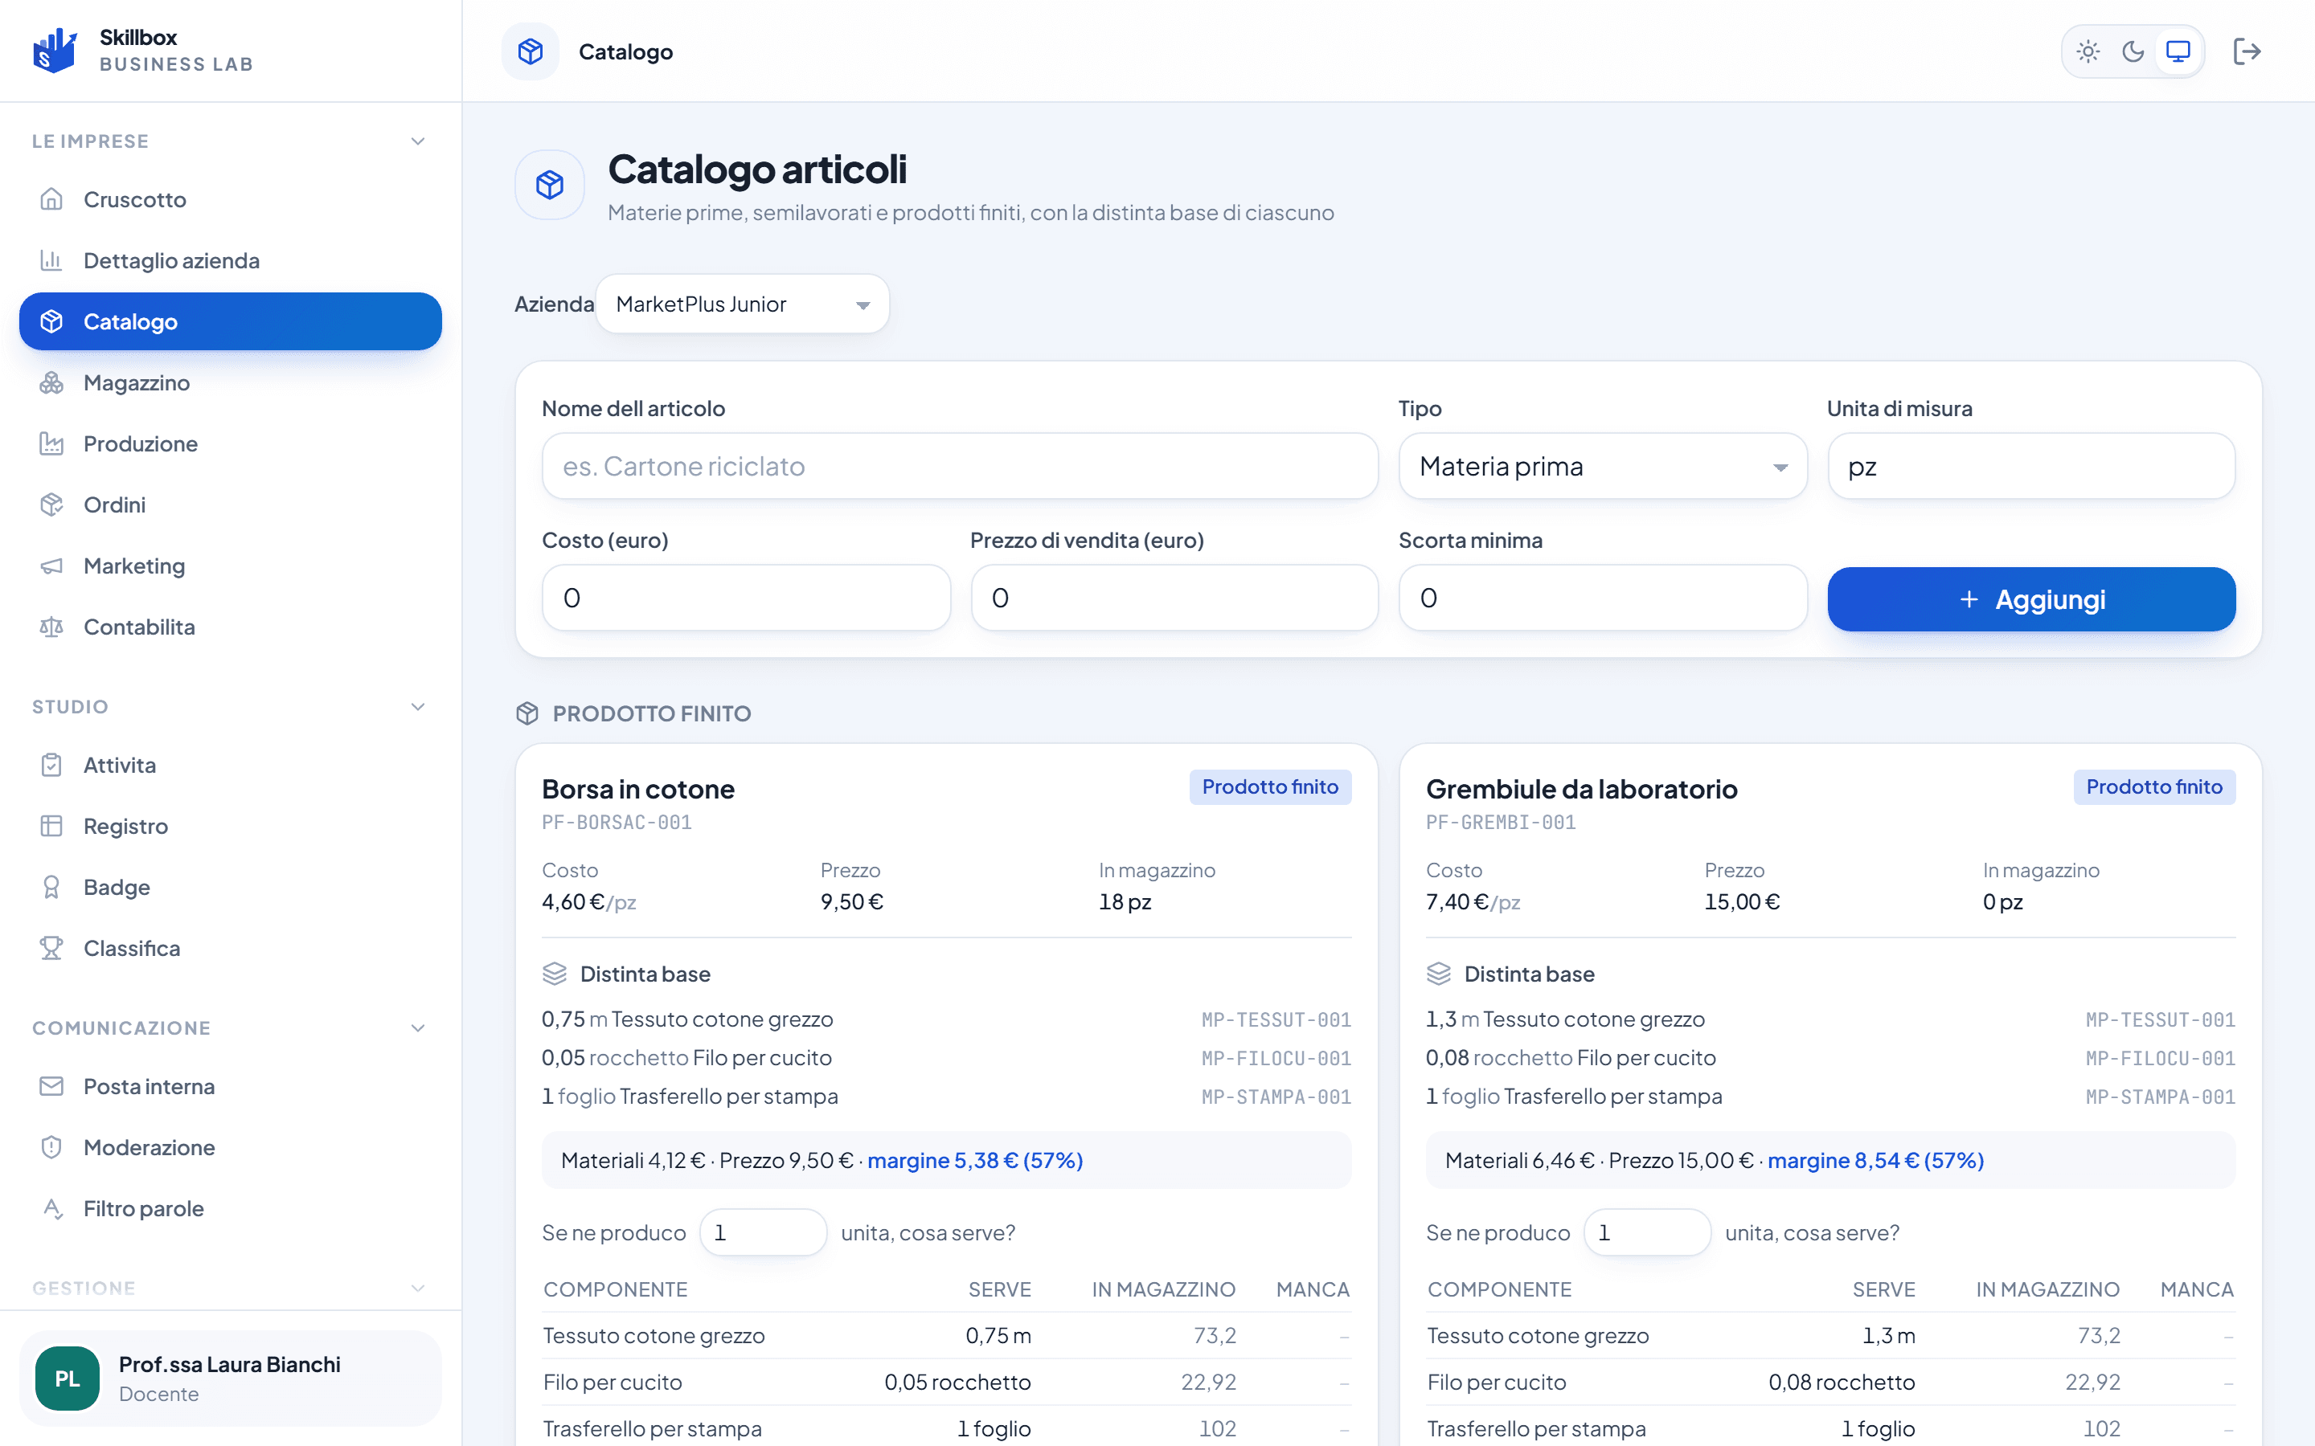The height and width of the screenshot is (1446, 2315).
Task: Click margine 8,54 € (57%) text
Action: click(1875, 1160)
